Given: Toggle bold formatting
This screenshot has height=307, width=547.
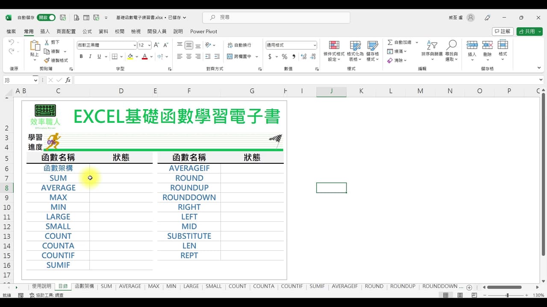Looking at the screenshot, I should point(81,56).
